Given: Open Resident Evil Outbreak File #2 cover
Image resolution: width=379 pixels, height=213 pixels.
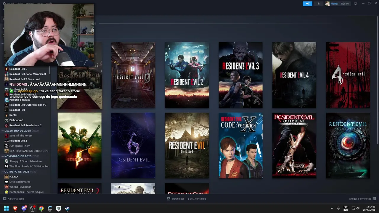Looking at the screenshot, I should pyautogui.click(x=294, y=146).
